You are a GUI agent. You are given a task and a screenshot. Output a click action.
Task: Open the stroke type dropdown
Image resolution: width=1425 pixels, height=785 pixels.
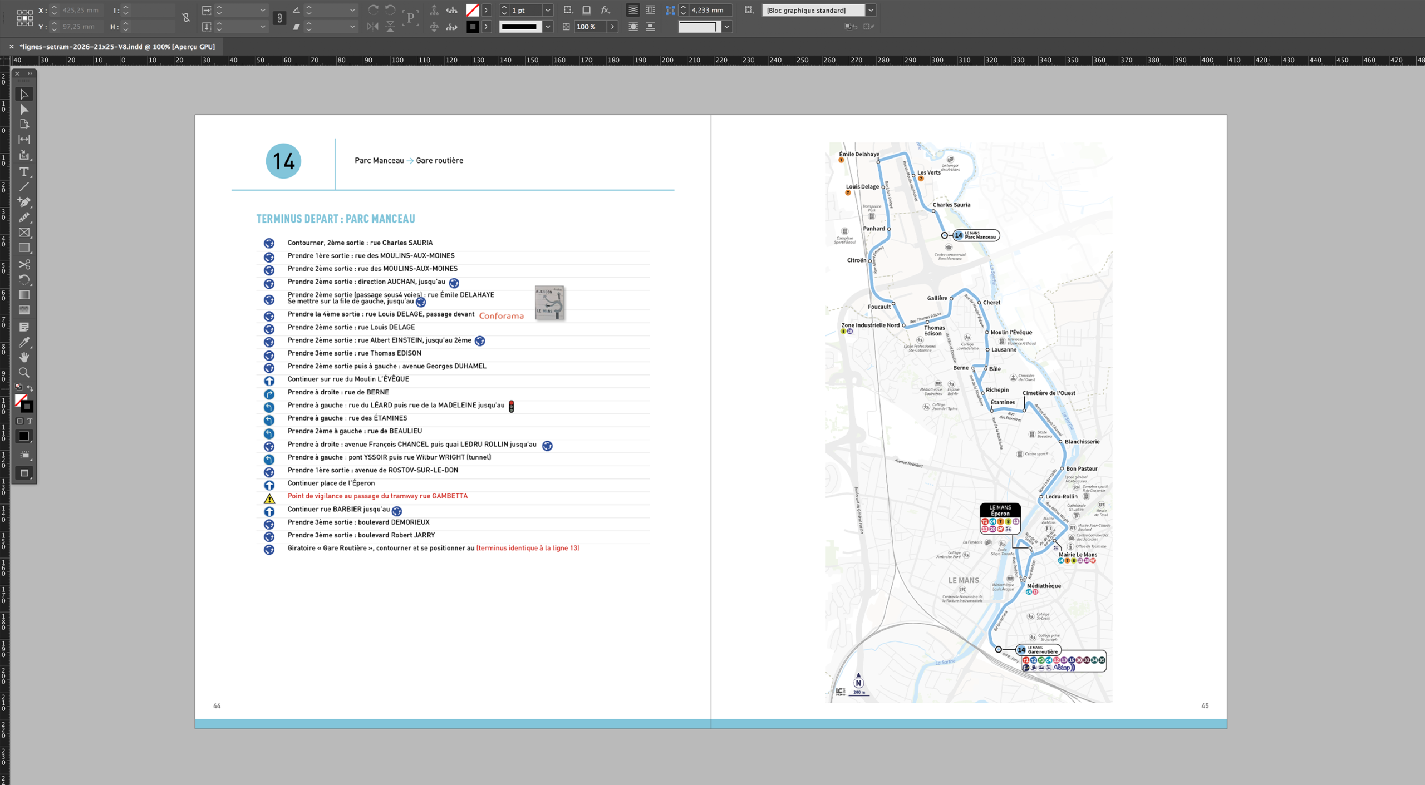pyautogui.click(x=548, y=27)
